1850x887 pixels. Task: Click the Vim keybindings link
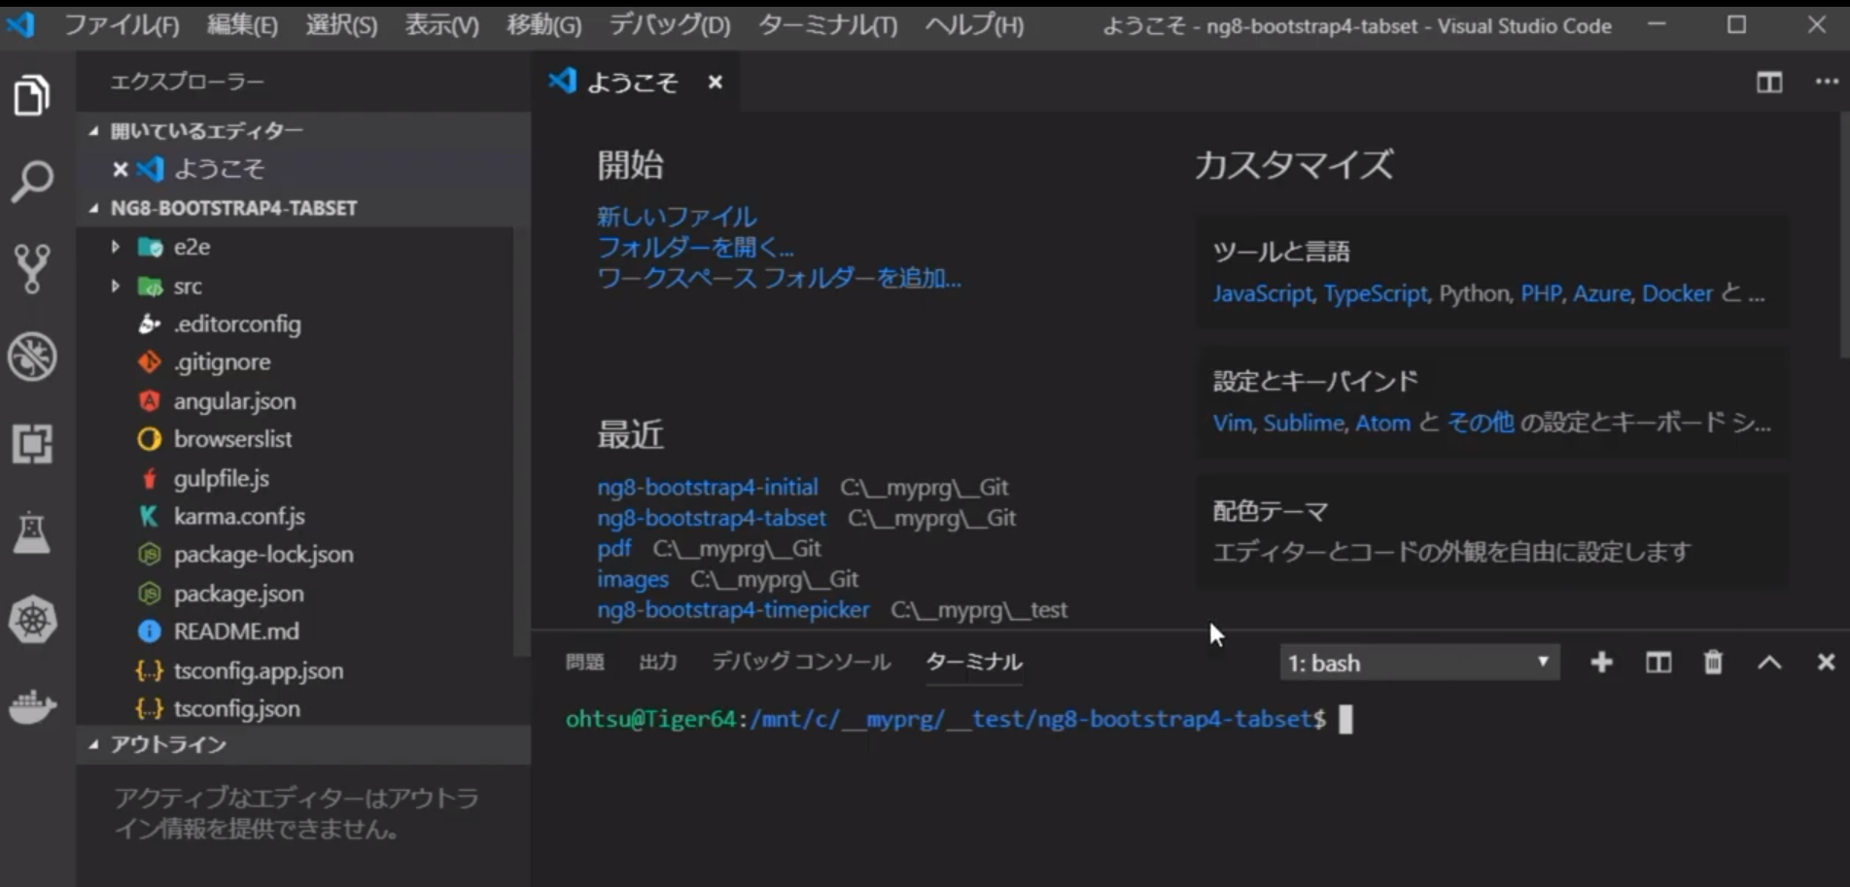pyautogui.click(x=1232, y=423)
